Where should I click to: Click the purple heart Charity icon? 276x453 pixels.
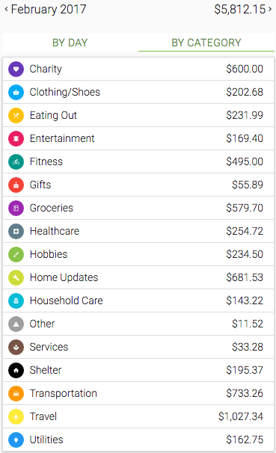[x=16, y=69]
